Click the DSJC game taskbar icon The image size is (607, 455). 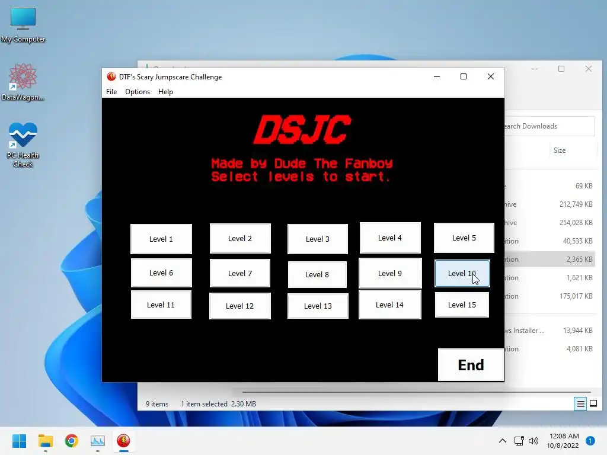click(x=123, y=441)
